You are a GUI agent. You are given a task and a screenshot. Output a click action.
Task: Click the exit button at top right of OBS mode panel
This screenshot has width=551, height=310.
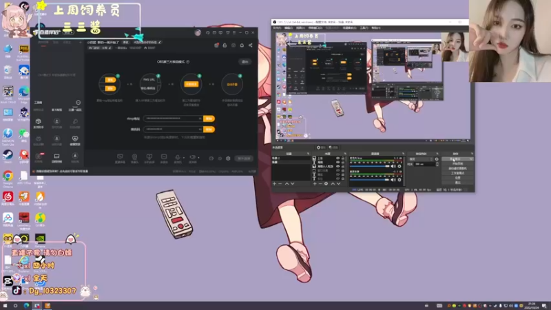pos(245,62)
